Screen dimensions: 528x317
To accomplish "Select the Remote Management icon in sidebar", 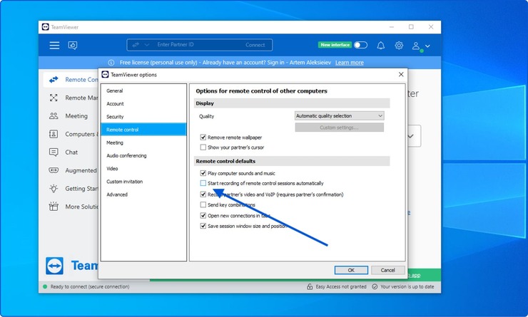I will [54, 98].
